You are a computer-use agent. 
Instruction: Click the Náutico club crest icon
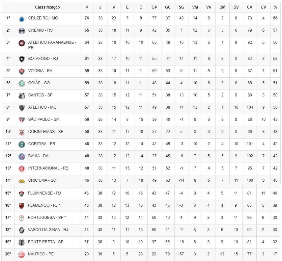[21, 254]
